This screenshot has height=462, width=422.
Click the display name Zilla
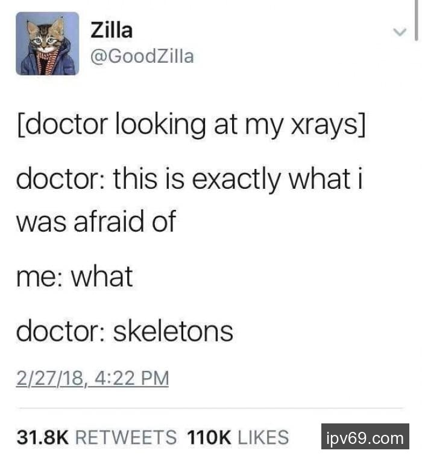pyautogui.click(x=112, y=30)
